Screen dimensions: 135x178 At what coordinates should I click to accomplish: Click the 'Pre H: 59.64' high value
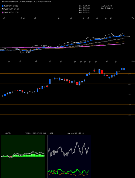[x=84, y=8]
